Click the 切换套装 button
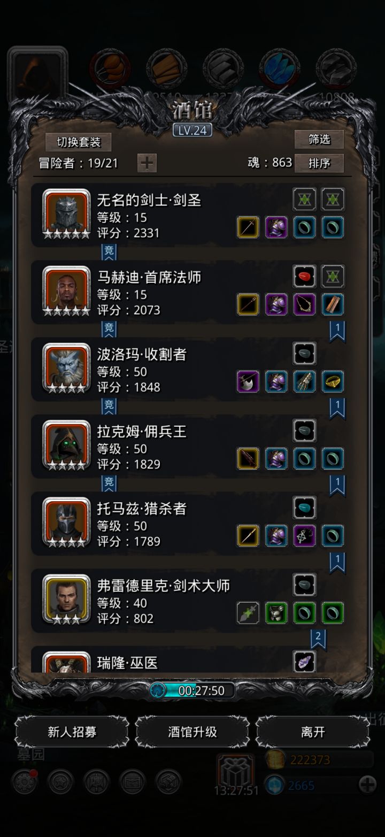Viewport: 385px width, 837px height. point(79,142)
